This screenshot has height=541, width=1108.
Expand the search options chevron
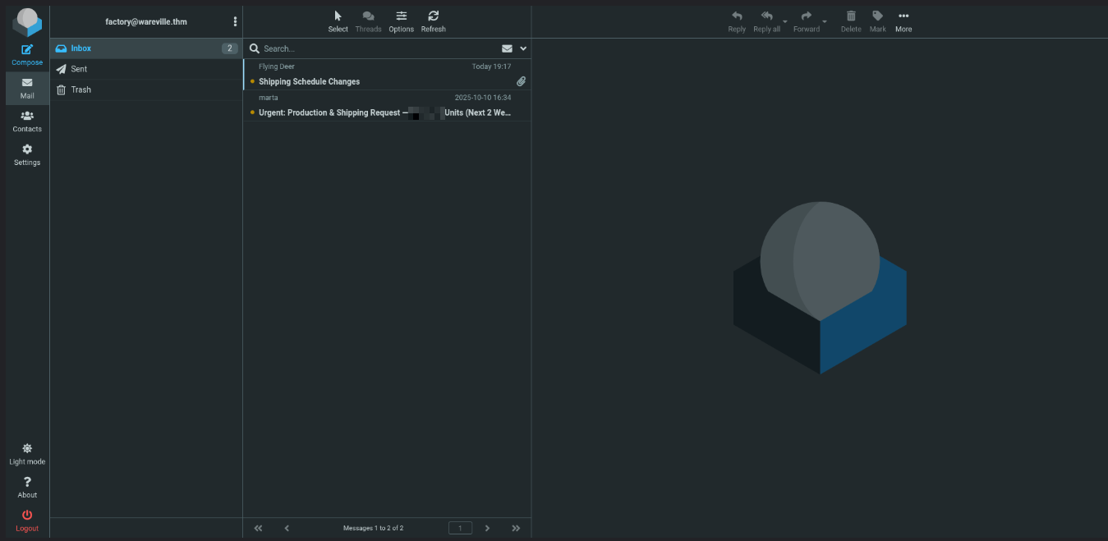523,48
